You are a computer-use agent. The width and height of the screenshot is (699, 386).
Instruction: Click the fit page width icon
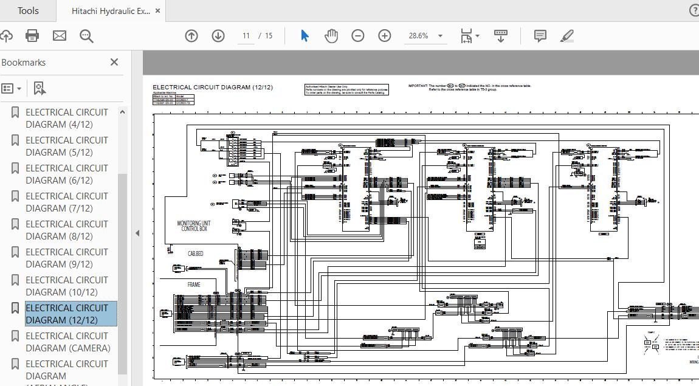click(466, 36)
